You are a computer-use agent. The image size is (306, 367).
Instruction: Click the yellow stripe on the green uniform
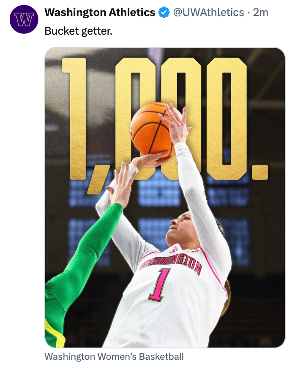[x=54, y=334]
